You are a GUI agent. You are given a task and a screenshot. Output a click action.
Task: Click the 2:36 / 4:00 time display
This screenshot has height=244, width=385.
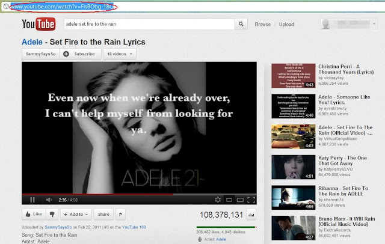coord(68,200)
